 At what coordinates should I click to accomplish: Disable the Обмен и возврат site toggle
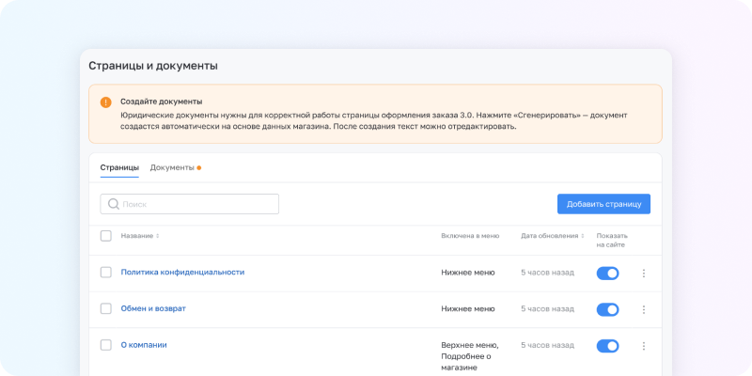(x=608, y=309)
